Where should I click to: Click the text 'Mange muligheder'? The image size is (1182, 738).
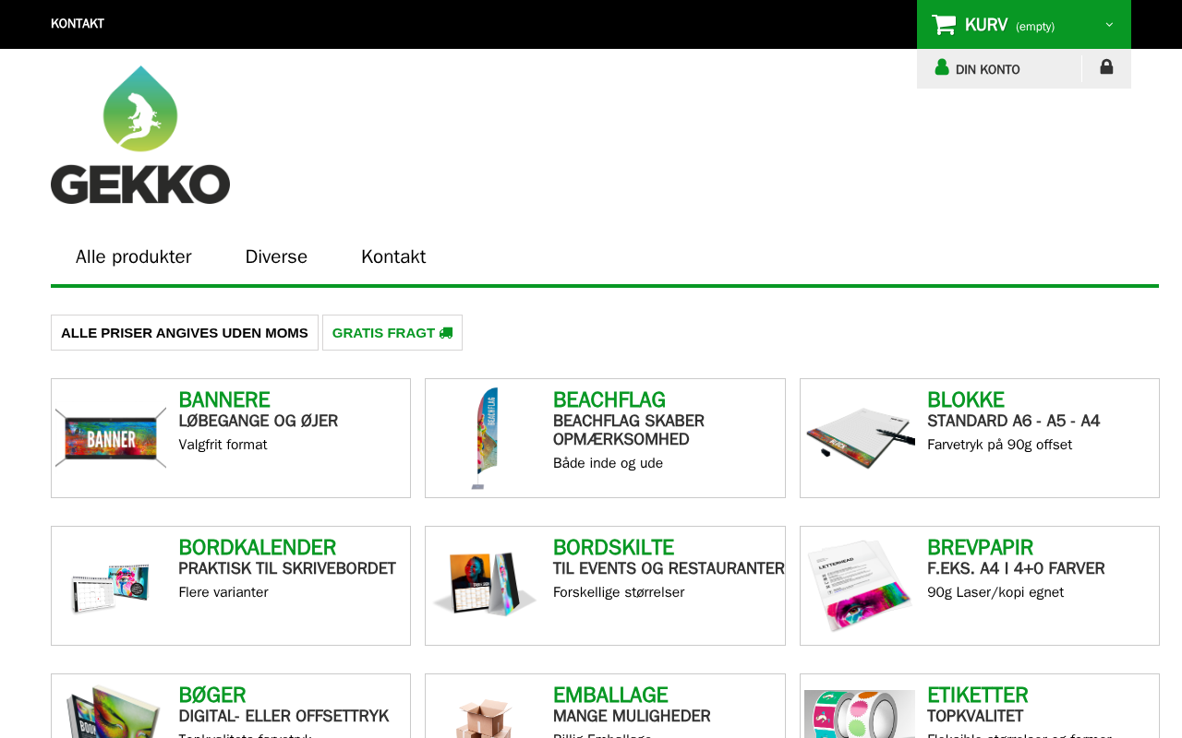pos(632,717)
